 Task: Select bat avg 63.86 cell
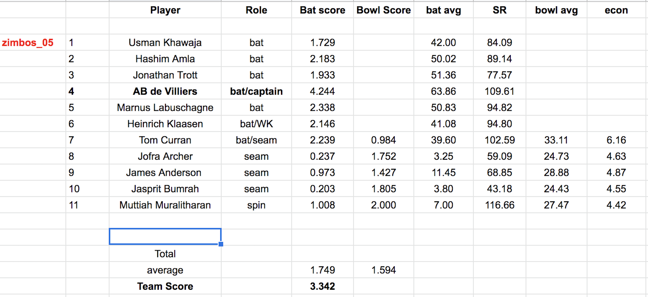(x=443, y=91)
